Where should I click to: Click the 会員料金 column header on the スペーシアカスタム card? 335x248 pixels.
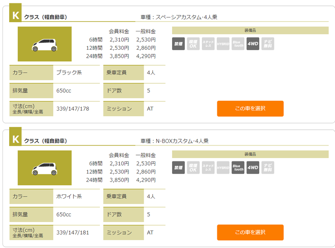(x=119, y=31)
